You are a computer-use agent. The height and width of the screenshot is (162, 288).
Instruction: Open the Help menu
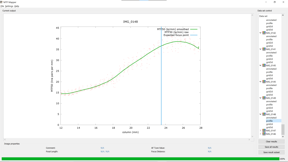point(17,6)
